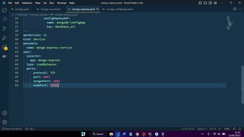Change the LF end-of-line setting
The image size is (244, 137).
coord(220,129)
